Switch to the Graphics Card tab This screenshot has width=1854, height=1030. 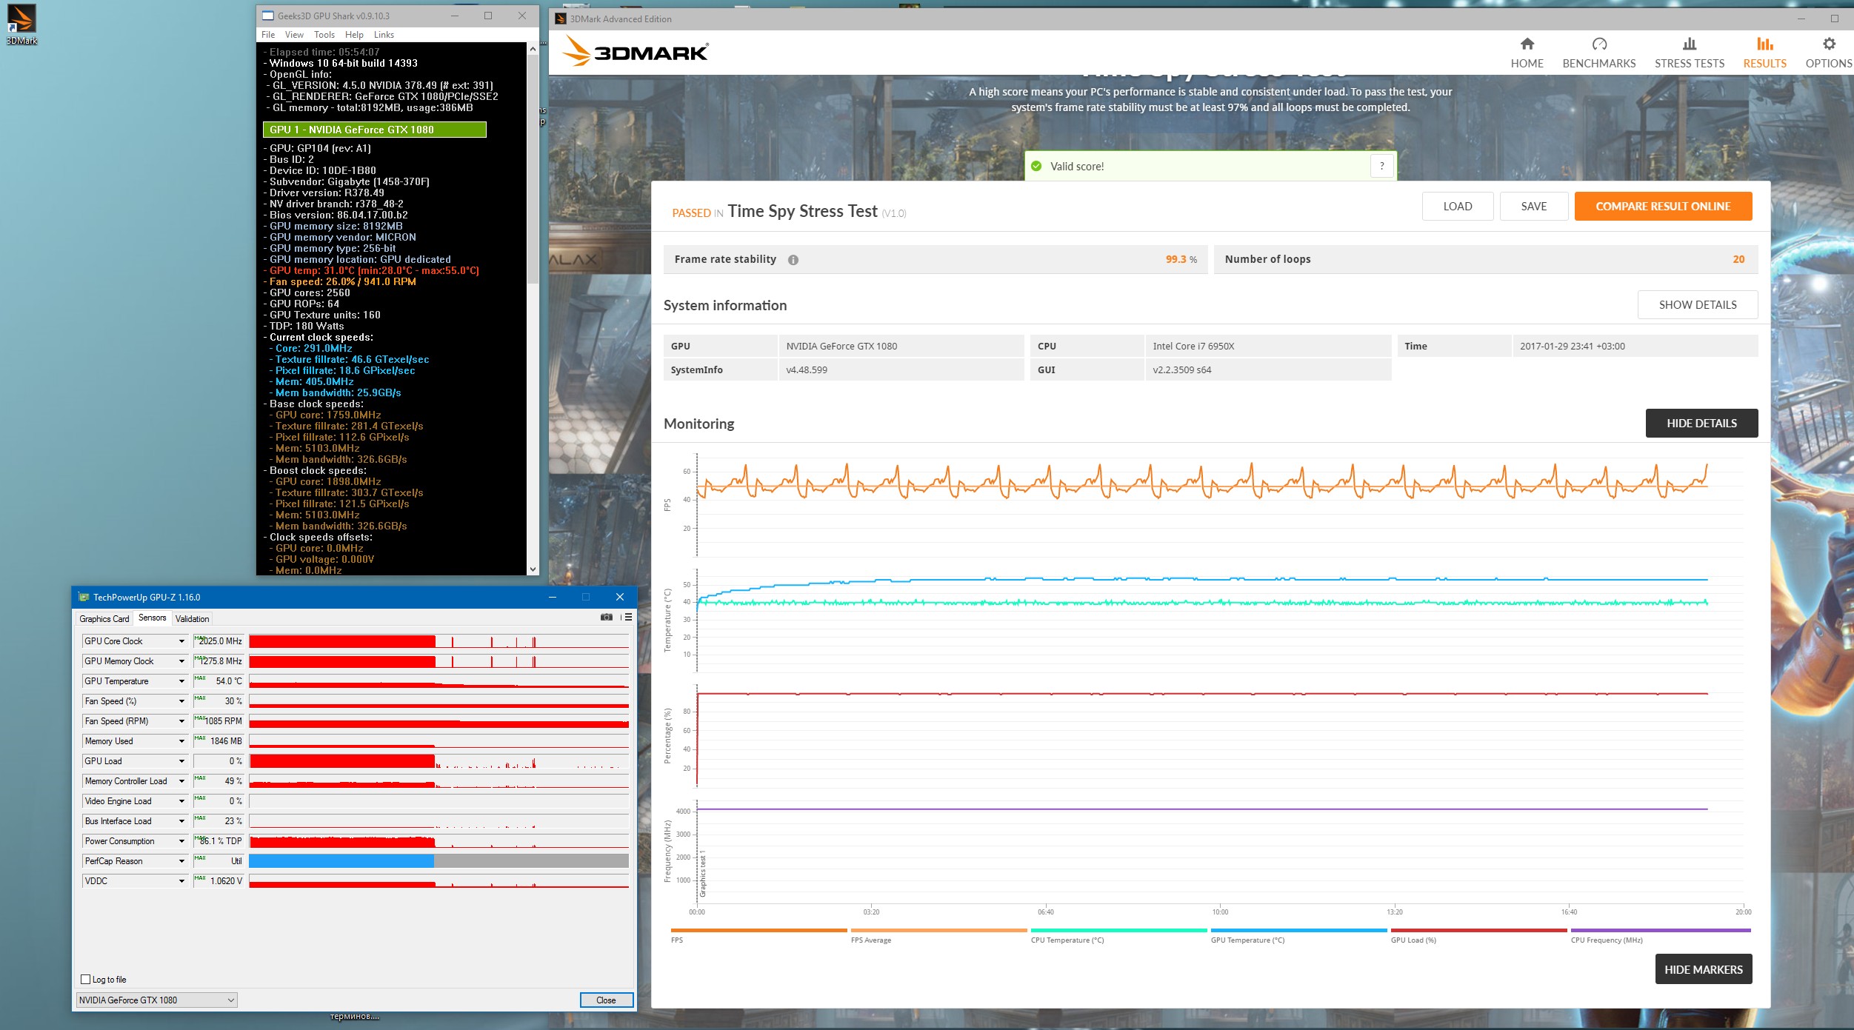point(104,618)
